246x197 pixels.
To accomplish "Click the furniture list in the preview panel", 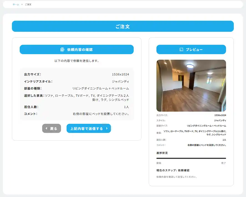I will (x=195, y=133).
